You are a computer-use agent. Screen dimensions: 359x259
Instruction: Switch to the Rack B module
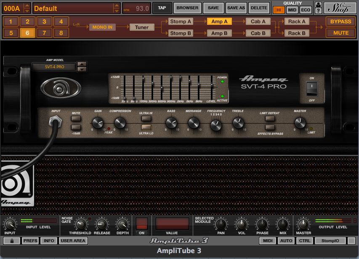(x=297, y=33)
